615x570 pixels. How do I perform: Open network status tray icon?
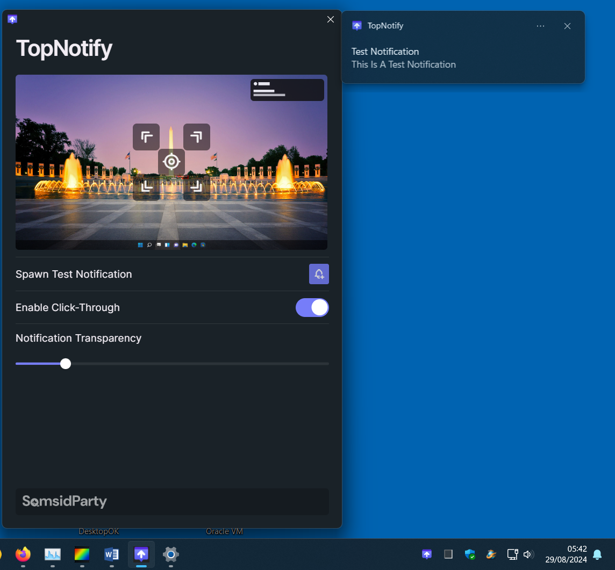pyautogui.click(x=513, y=554)
